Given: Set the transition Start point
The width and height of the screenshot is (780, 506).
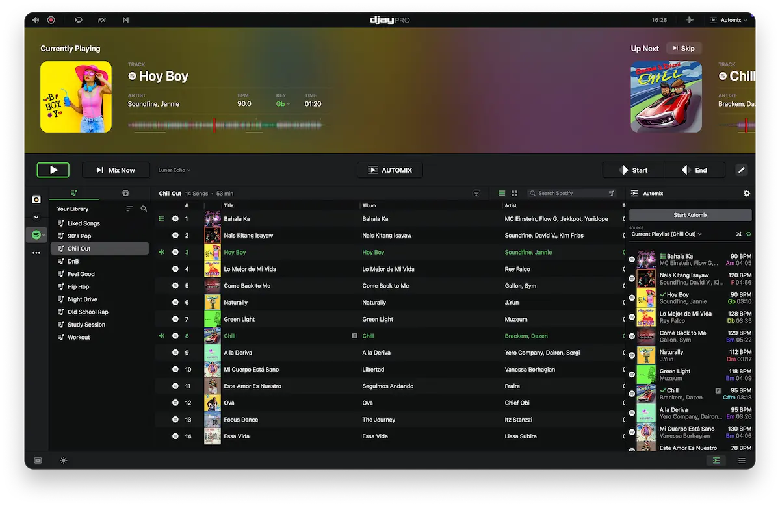Looking at the screenshot, I should click(x=633, y=170).
